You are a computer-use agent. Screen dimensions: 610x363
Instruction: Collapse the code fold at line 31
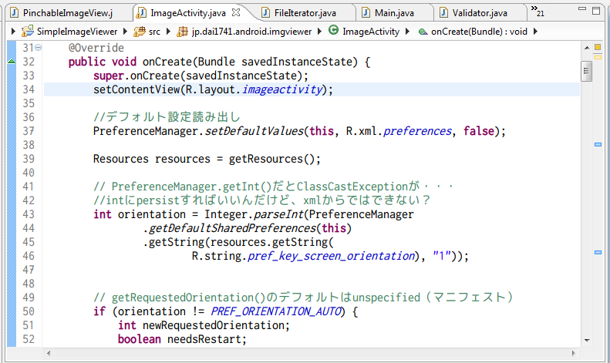tap(38, 48)
